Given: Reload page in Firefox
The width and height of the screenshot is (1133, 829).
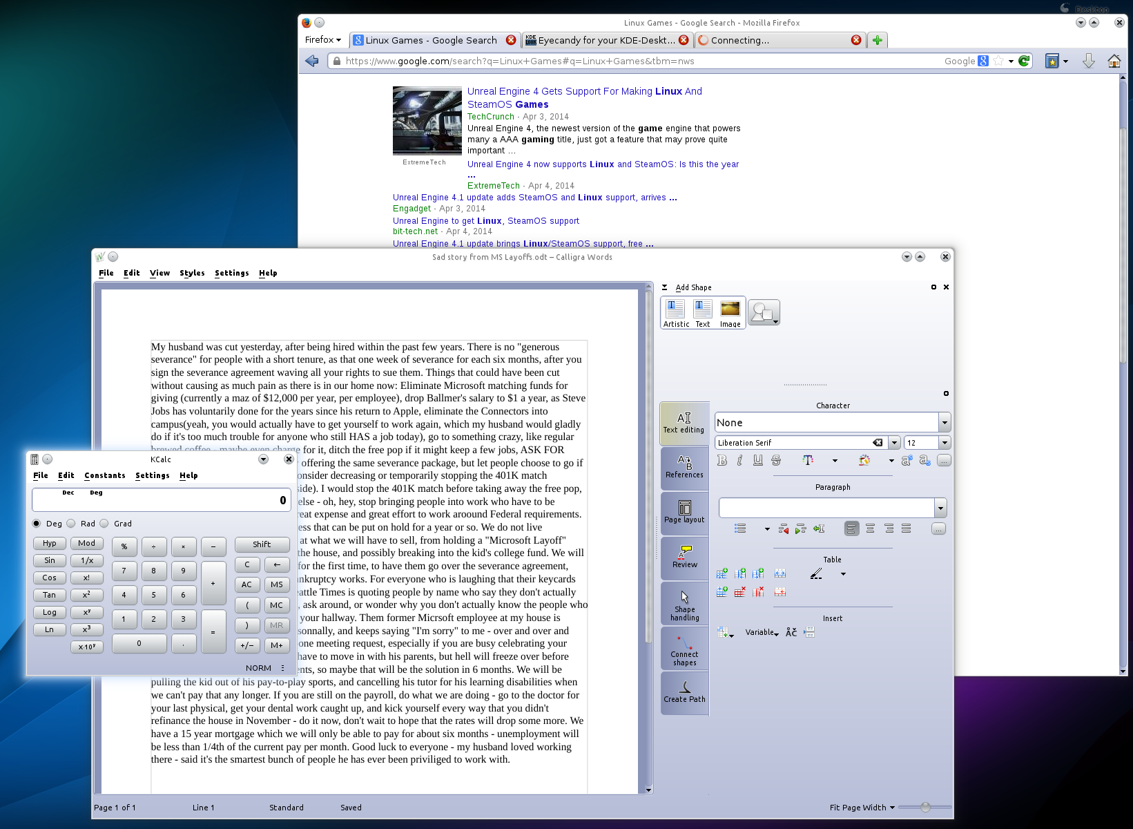Looking at the screenshot, I should tap(1024, 61).
